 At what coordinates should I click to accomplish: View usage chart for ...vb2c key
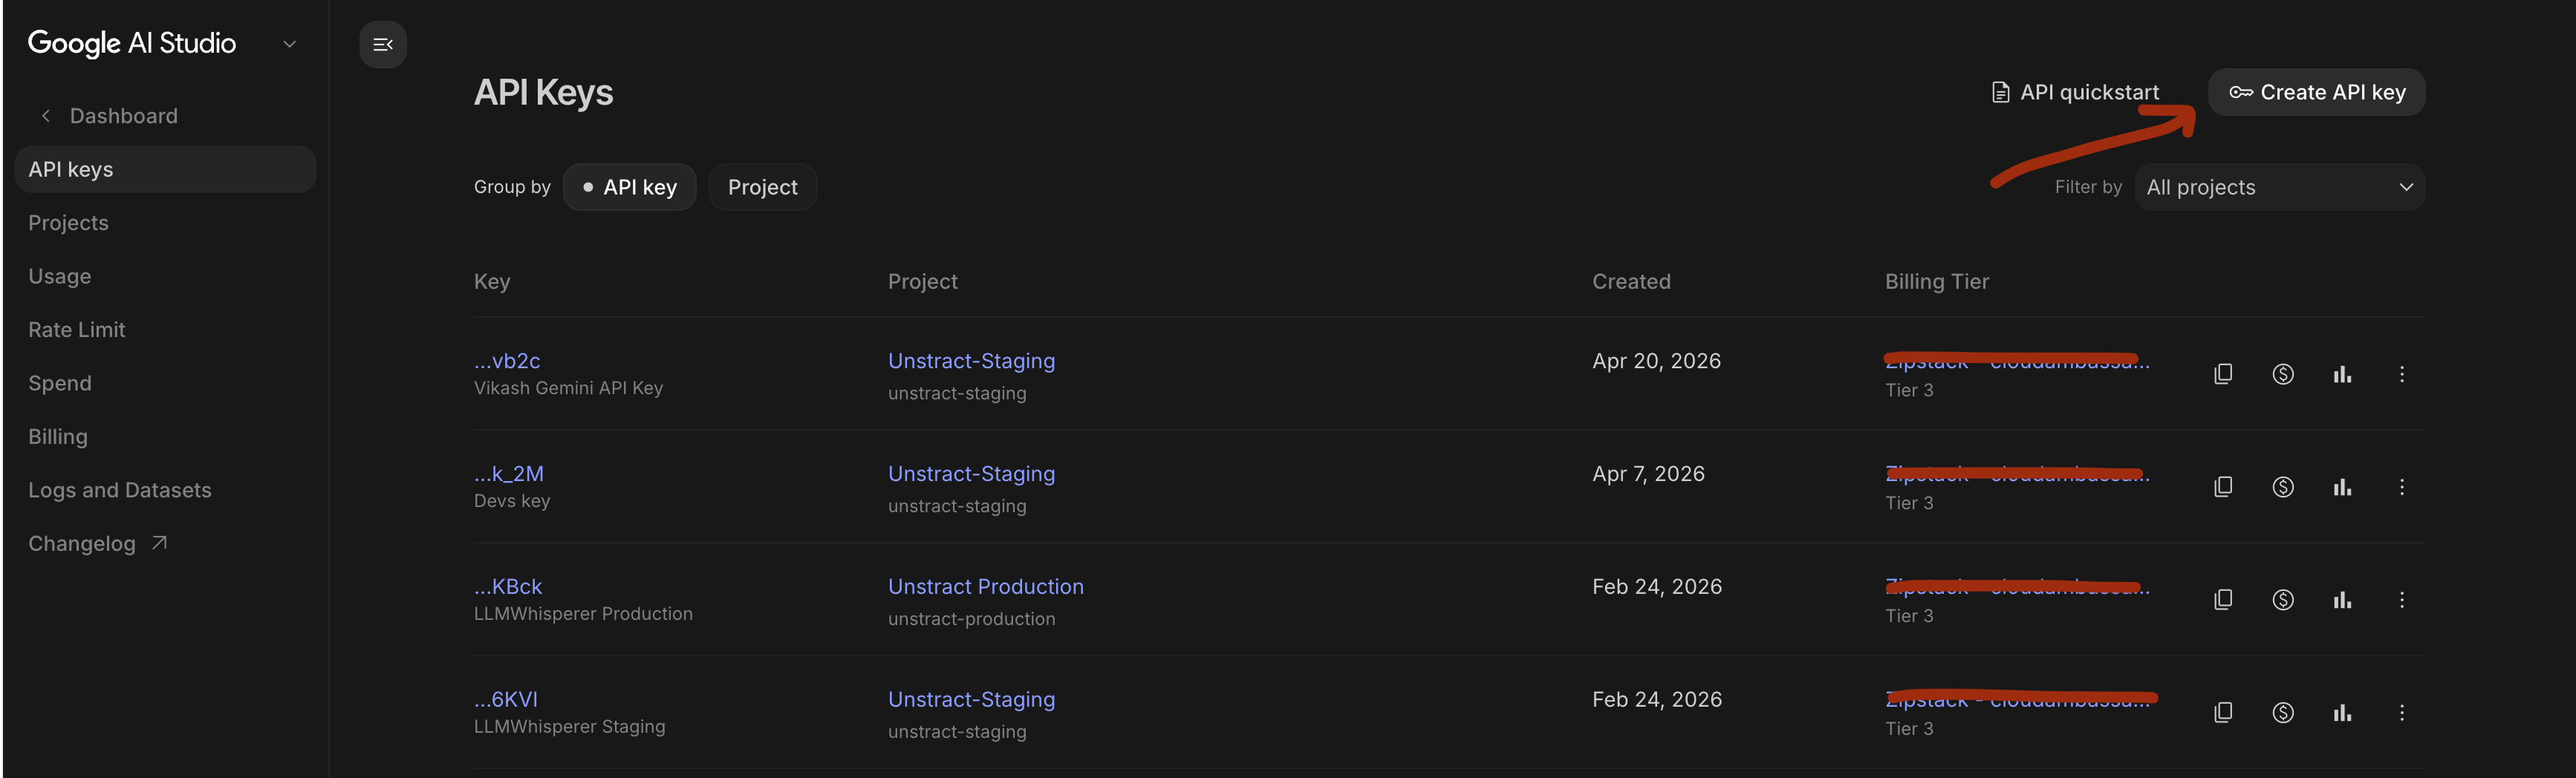pos(2341,374)
